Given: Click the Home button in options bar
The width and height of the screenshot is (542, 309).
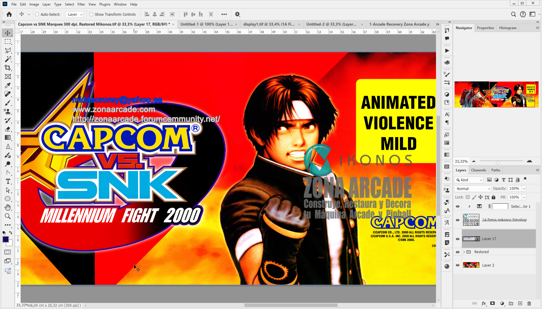Looking at the screenshot, I should coord(9,14).
